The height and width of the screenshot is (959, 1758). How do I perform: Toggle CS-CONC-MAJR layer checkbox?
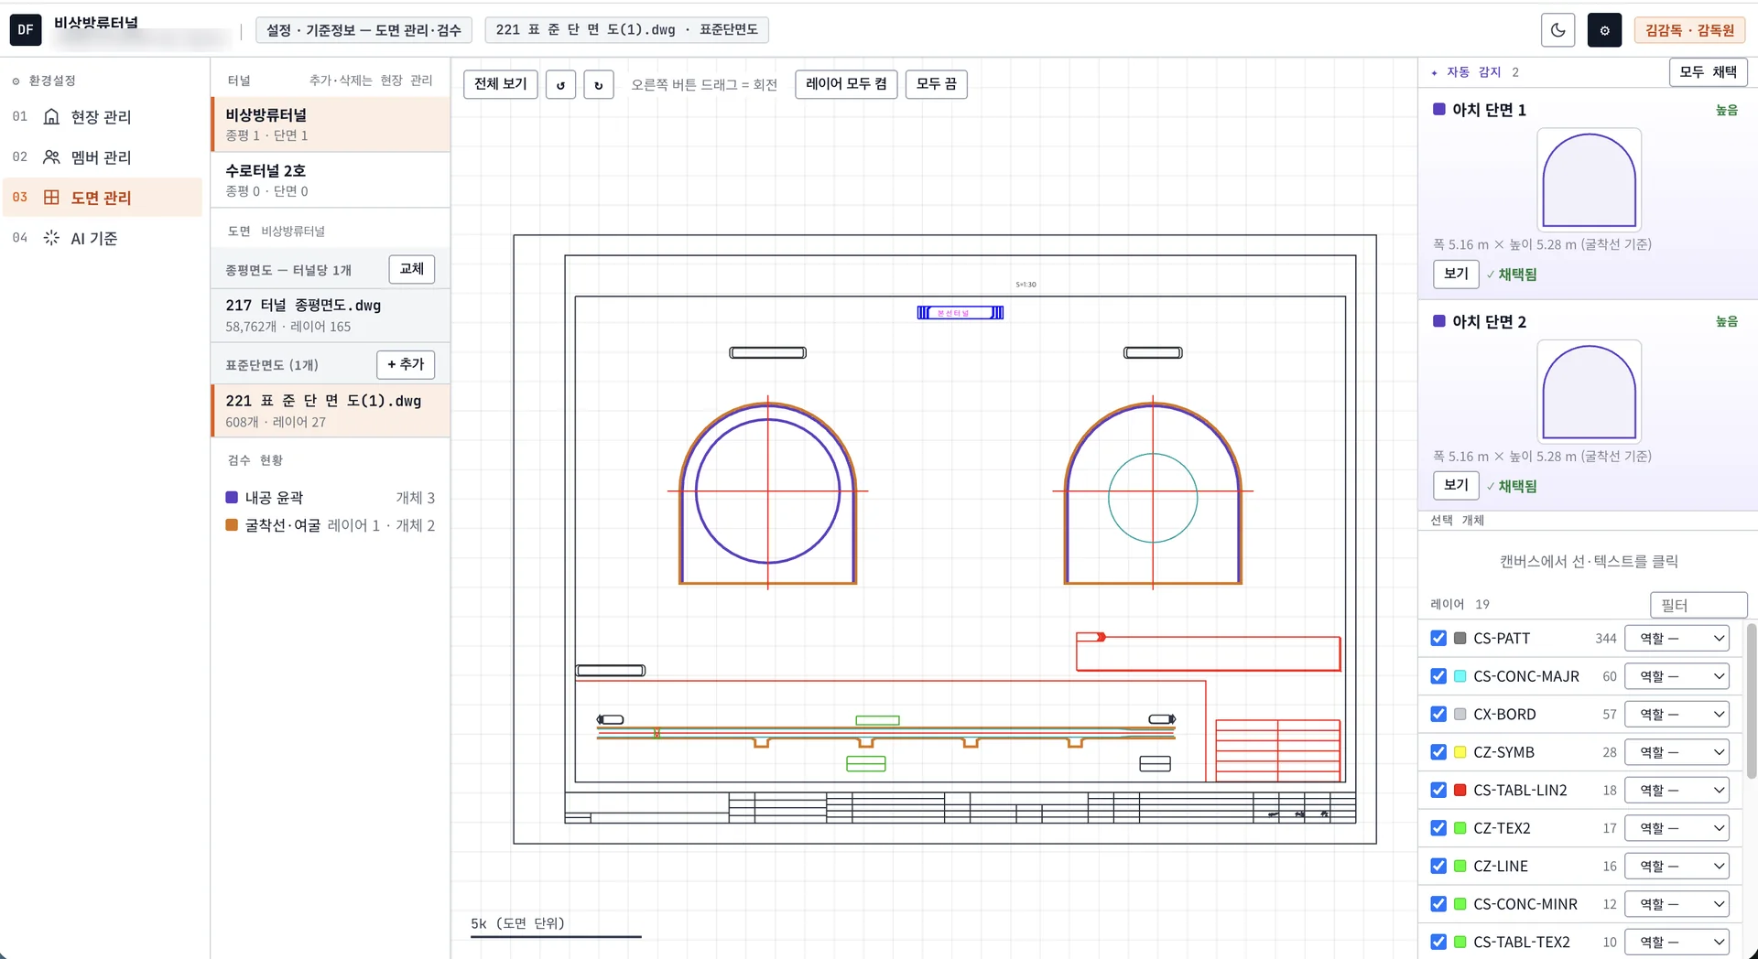tap(1438, 676)
